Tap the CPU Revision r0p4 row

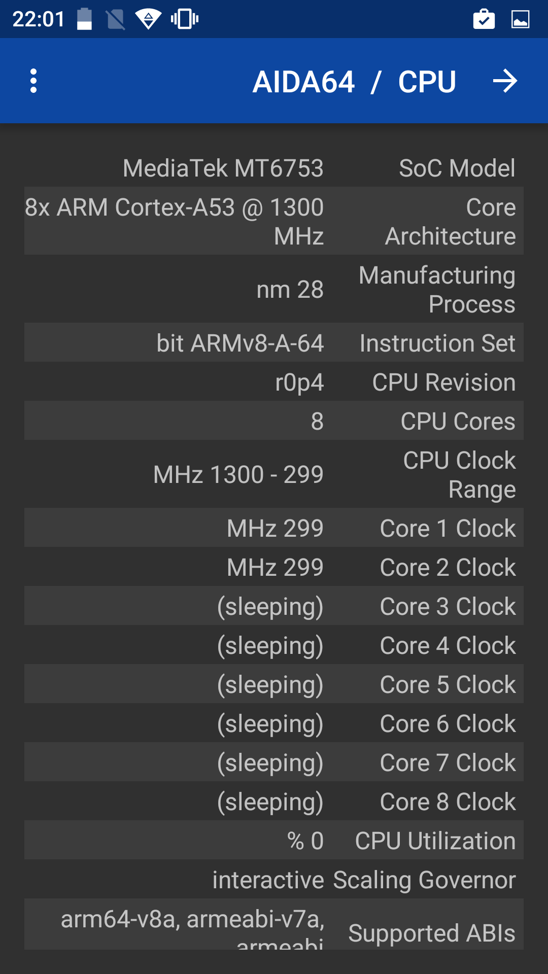coord(274,382)
